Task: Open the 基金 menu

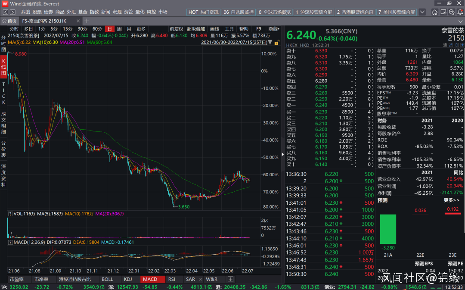Action: tap(83, 12)
